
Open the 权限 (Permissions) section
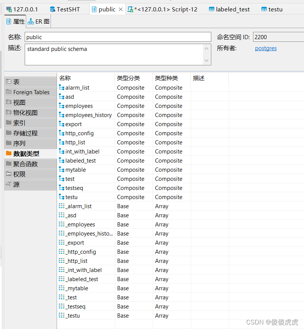[x=17, y=174]
